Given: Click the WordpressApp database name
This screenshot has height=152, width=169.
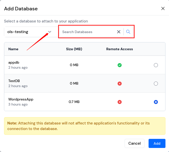Looking at the screenshot, I should point(21,99).
